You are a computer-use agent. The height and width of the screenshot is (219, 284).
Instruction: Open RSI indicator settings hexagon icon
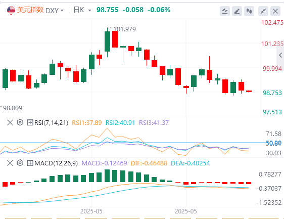click(20, 122)
